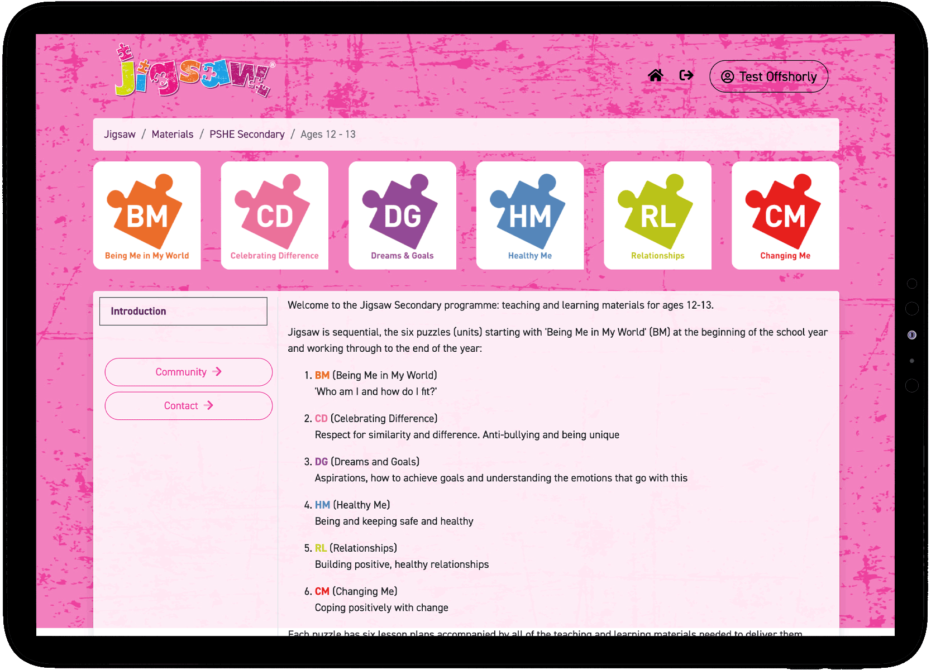The width and height of the screenshot is (931, 670).
Task: Click 'Building positive, healthy relationships' text
Action: pos(402,564)
